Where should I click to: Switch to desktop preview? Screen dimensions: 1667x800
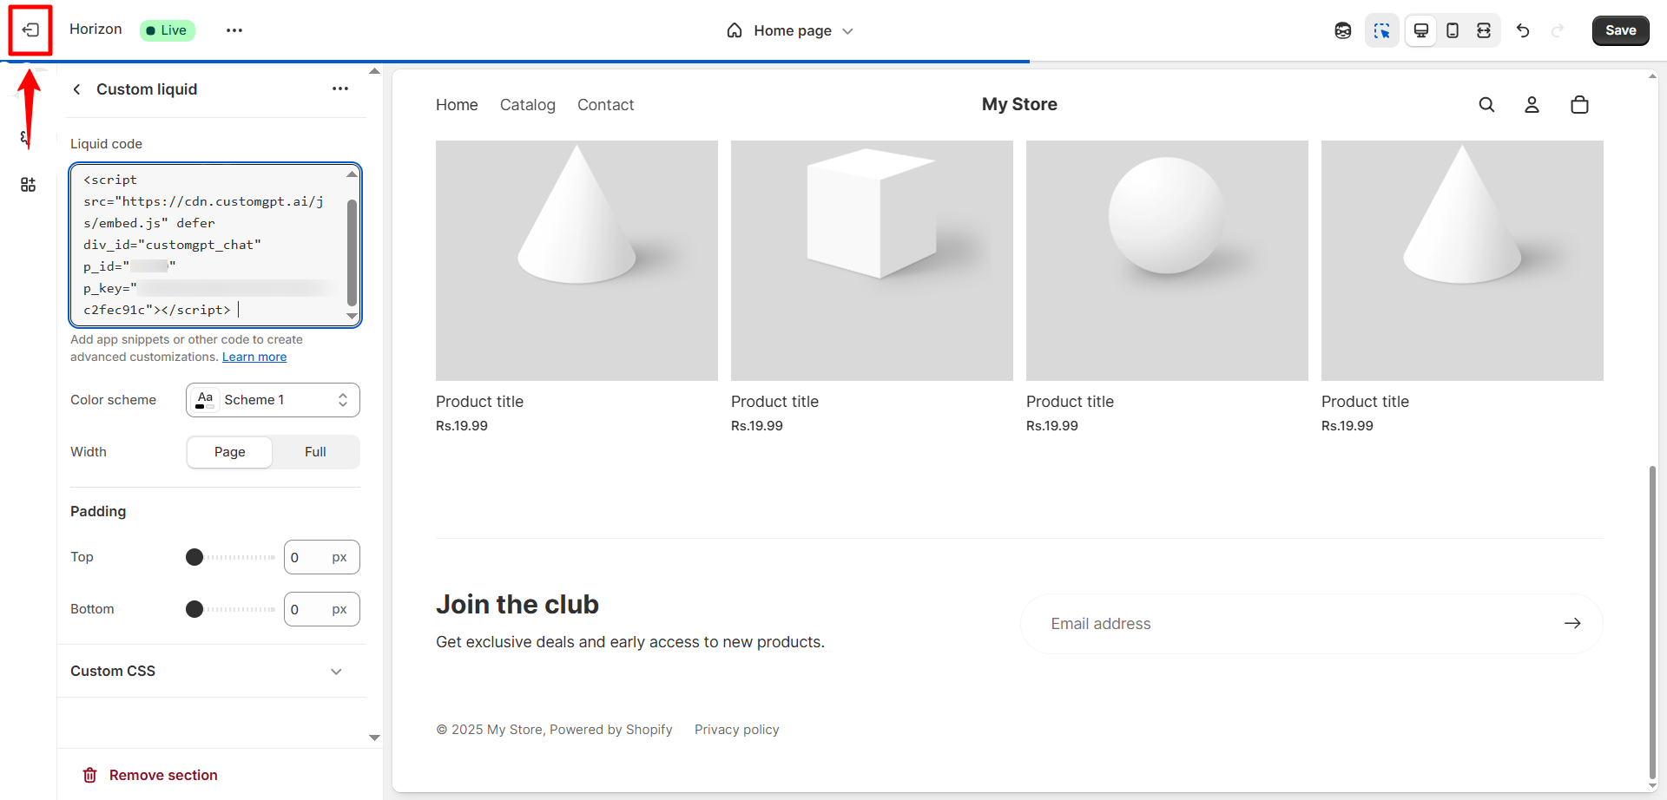[1421, 30]
